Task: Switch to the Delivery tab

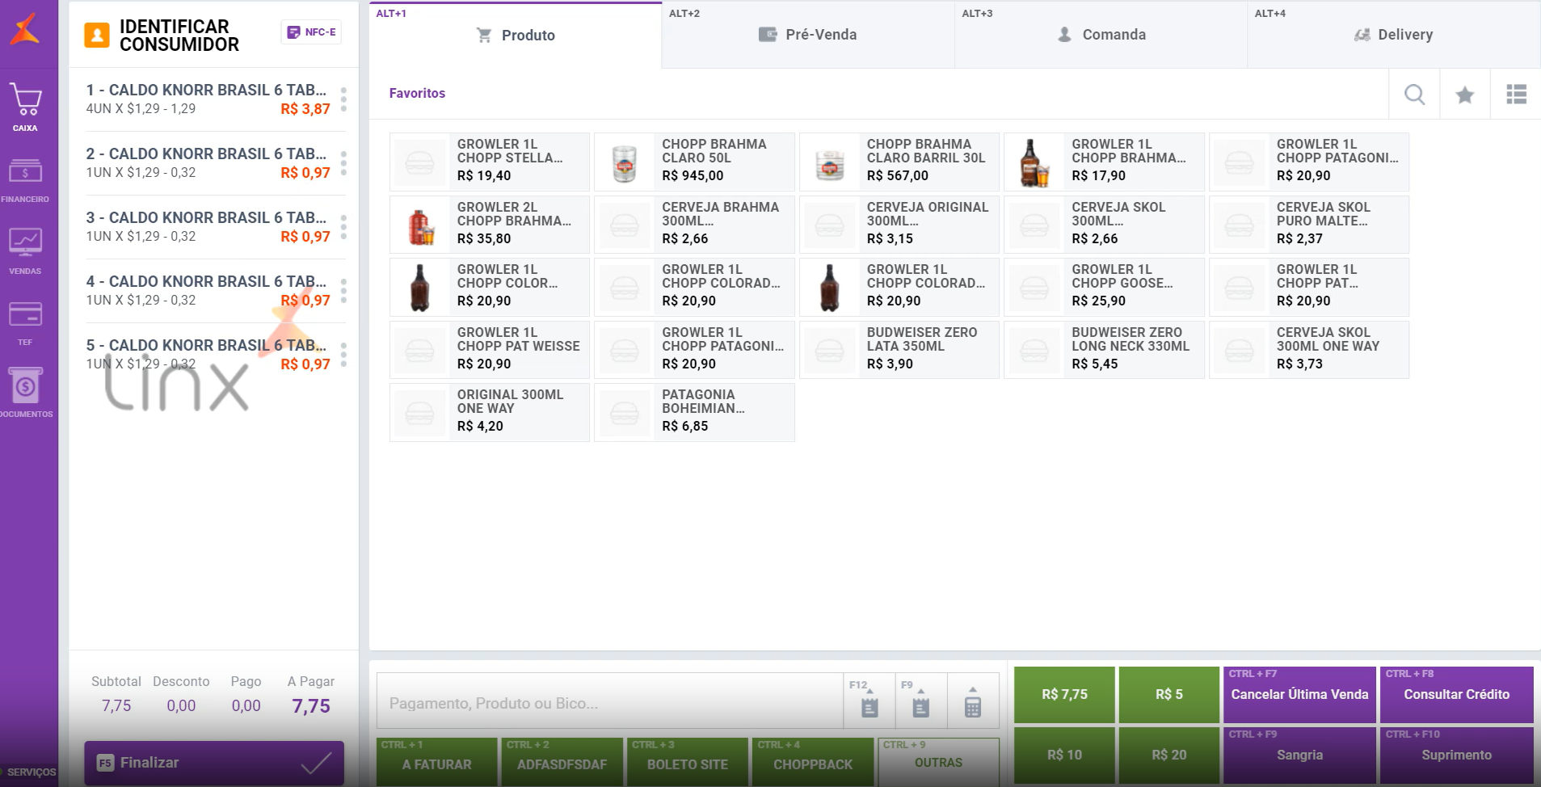Action: pos(1394,36)
